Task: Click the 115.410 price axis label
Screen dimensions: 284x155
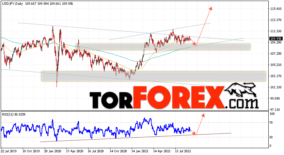Action: pyautogui.click(x=276, y=9)
